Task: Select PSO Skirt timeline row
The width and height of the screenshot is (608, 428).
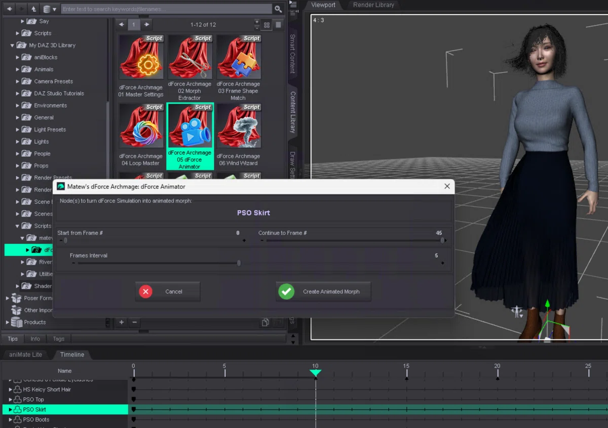Action: [x=65, y=409]
